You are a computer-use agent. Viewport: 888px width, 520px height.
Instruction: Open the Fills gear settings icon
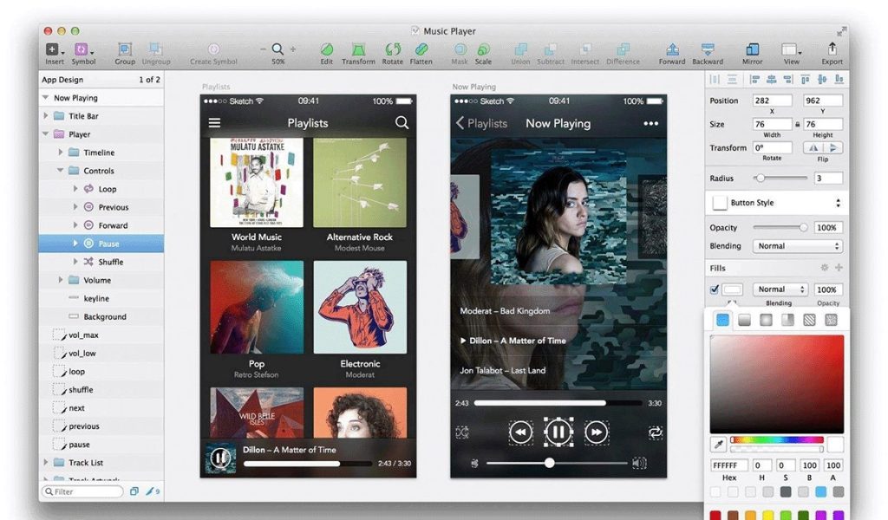coord(825,268)
